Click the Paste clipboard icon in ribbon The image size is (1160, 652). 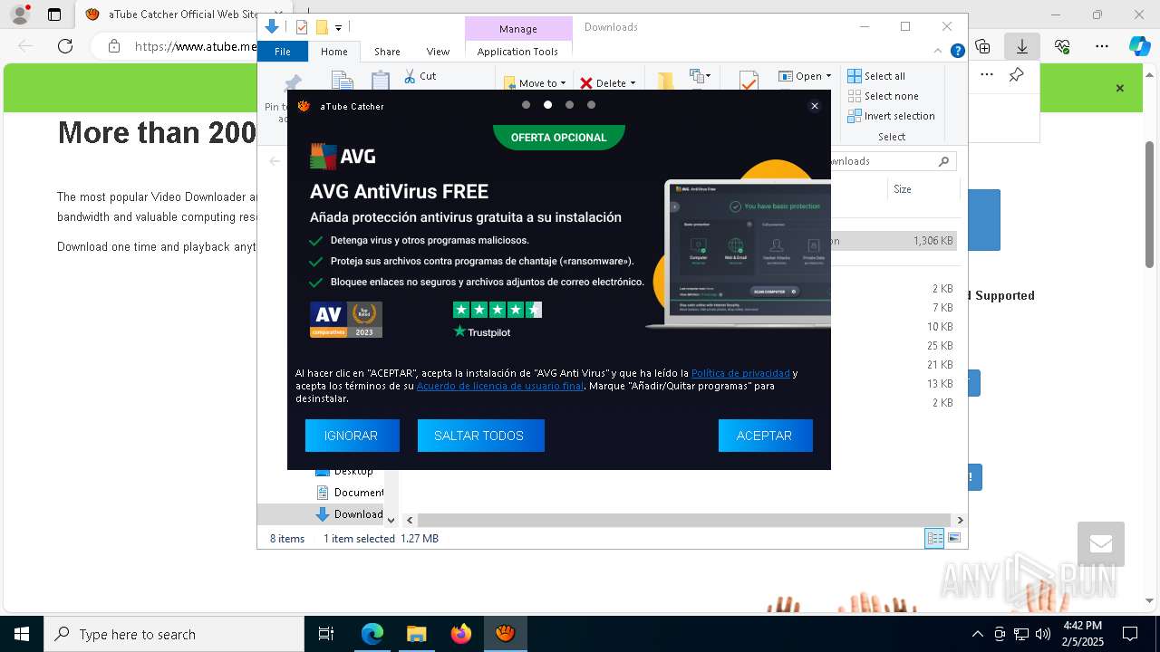pyautogui.click(x=381, y=81)
